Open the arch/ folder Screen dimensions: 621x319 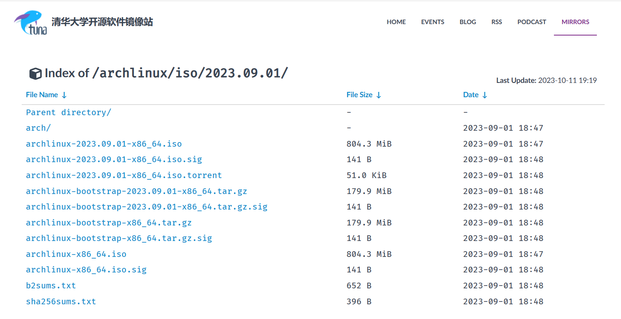(38, 128)
